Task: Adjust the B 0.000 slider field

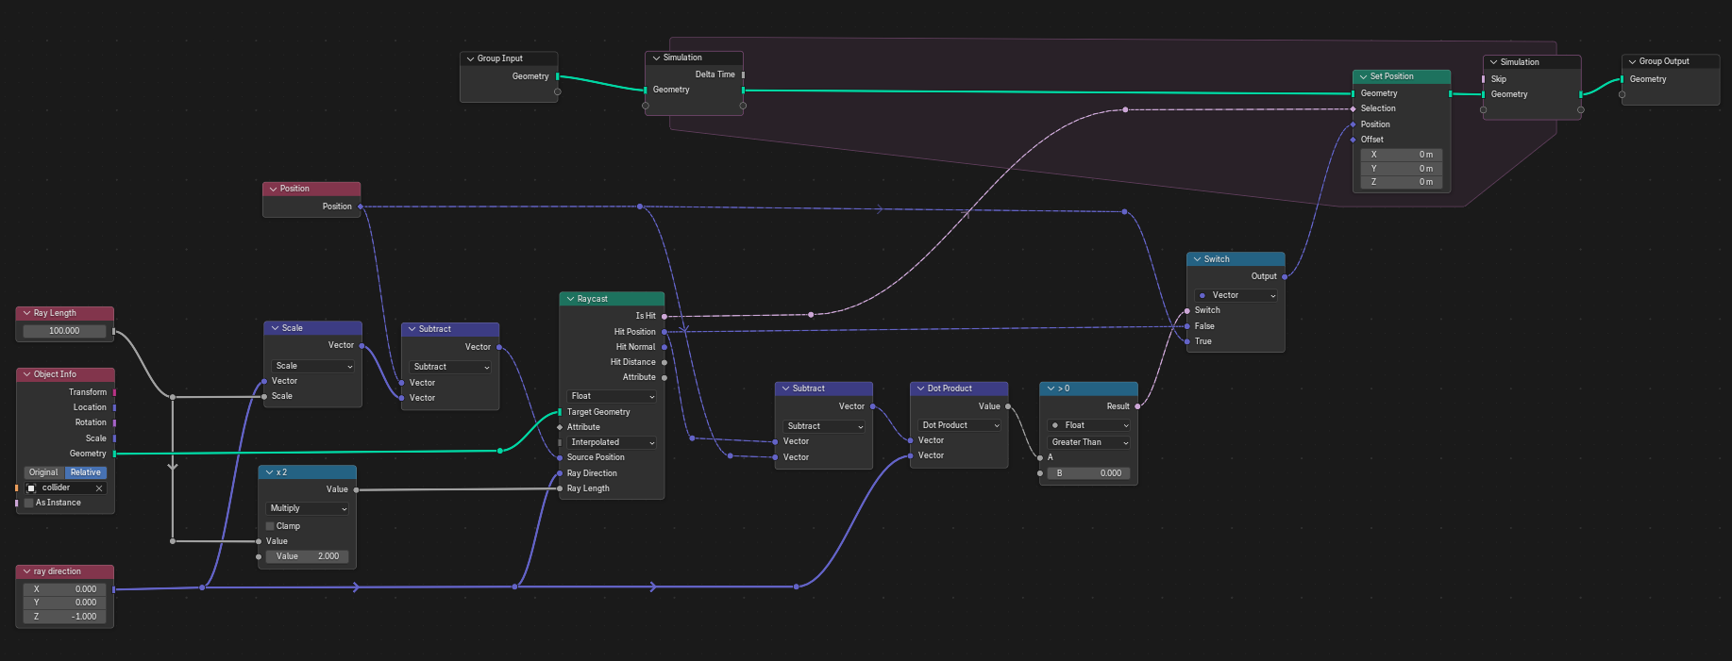Action: pos(1088,473)
